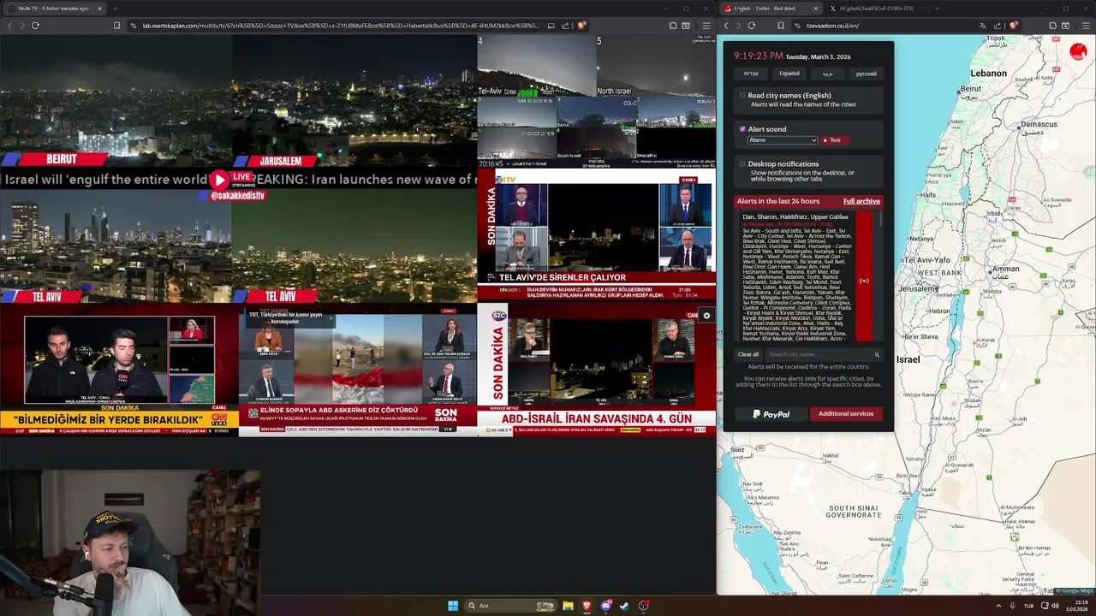Switch language to Arabic
The image size is (1096, 616).
[x=828, y=74]
